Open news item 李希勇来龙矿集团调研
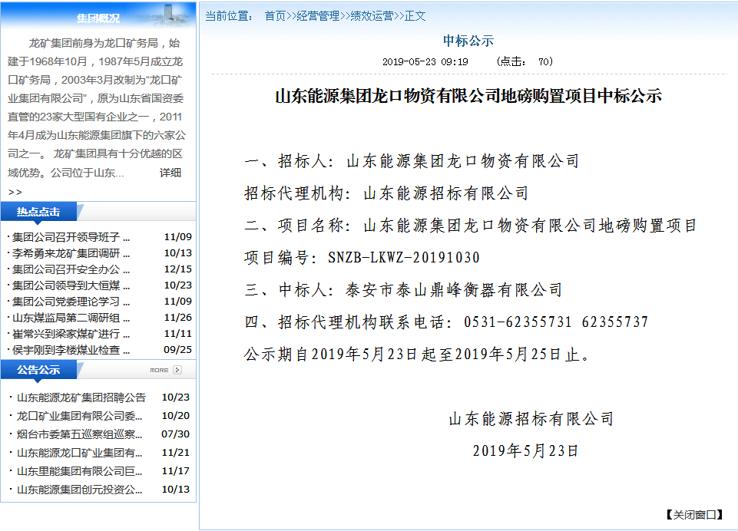 click(x=71, y=253)
